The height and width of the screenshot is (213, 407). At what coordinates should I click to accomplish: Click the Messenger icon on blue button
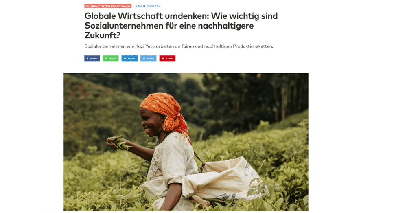coord(125,59)
